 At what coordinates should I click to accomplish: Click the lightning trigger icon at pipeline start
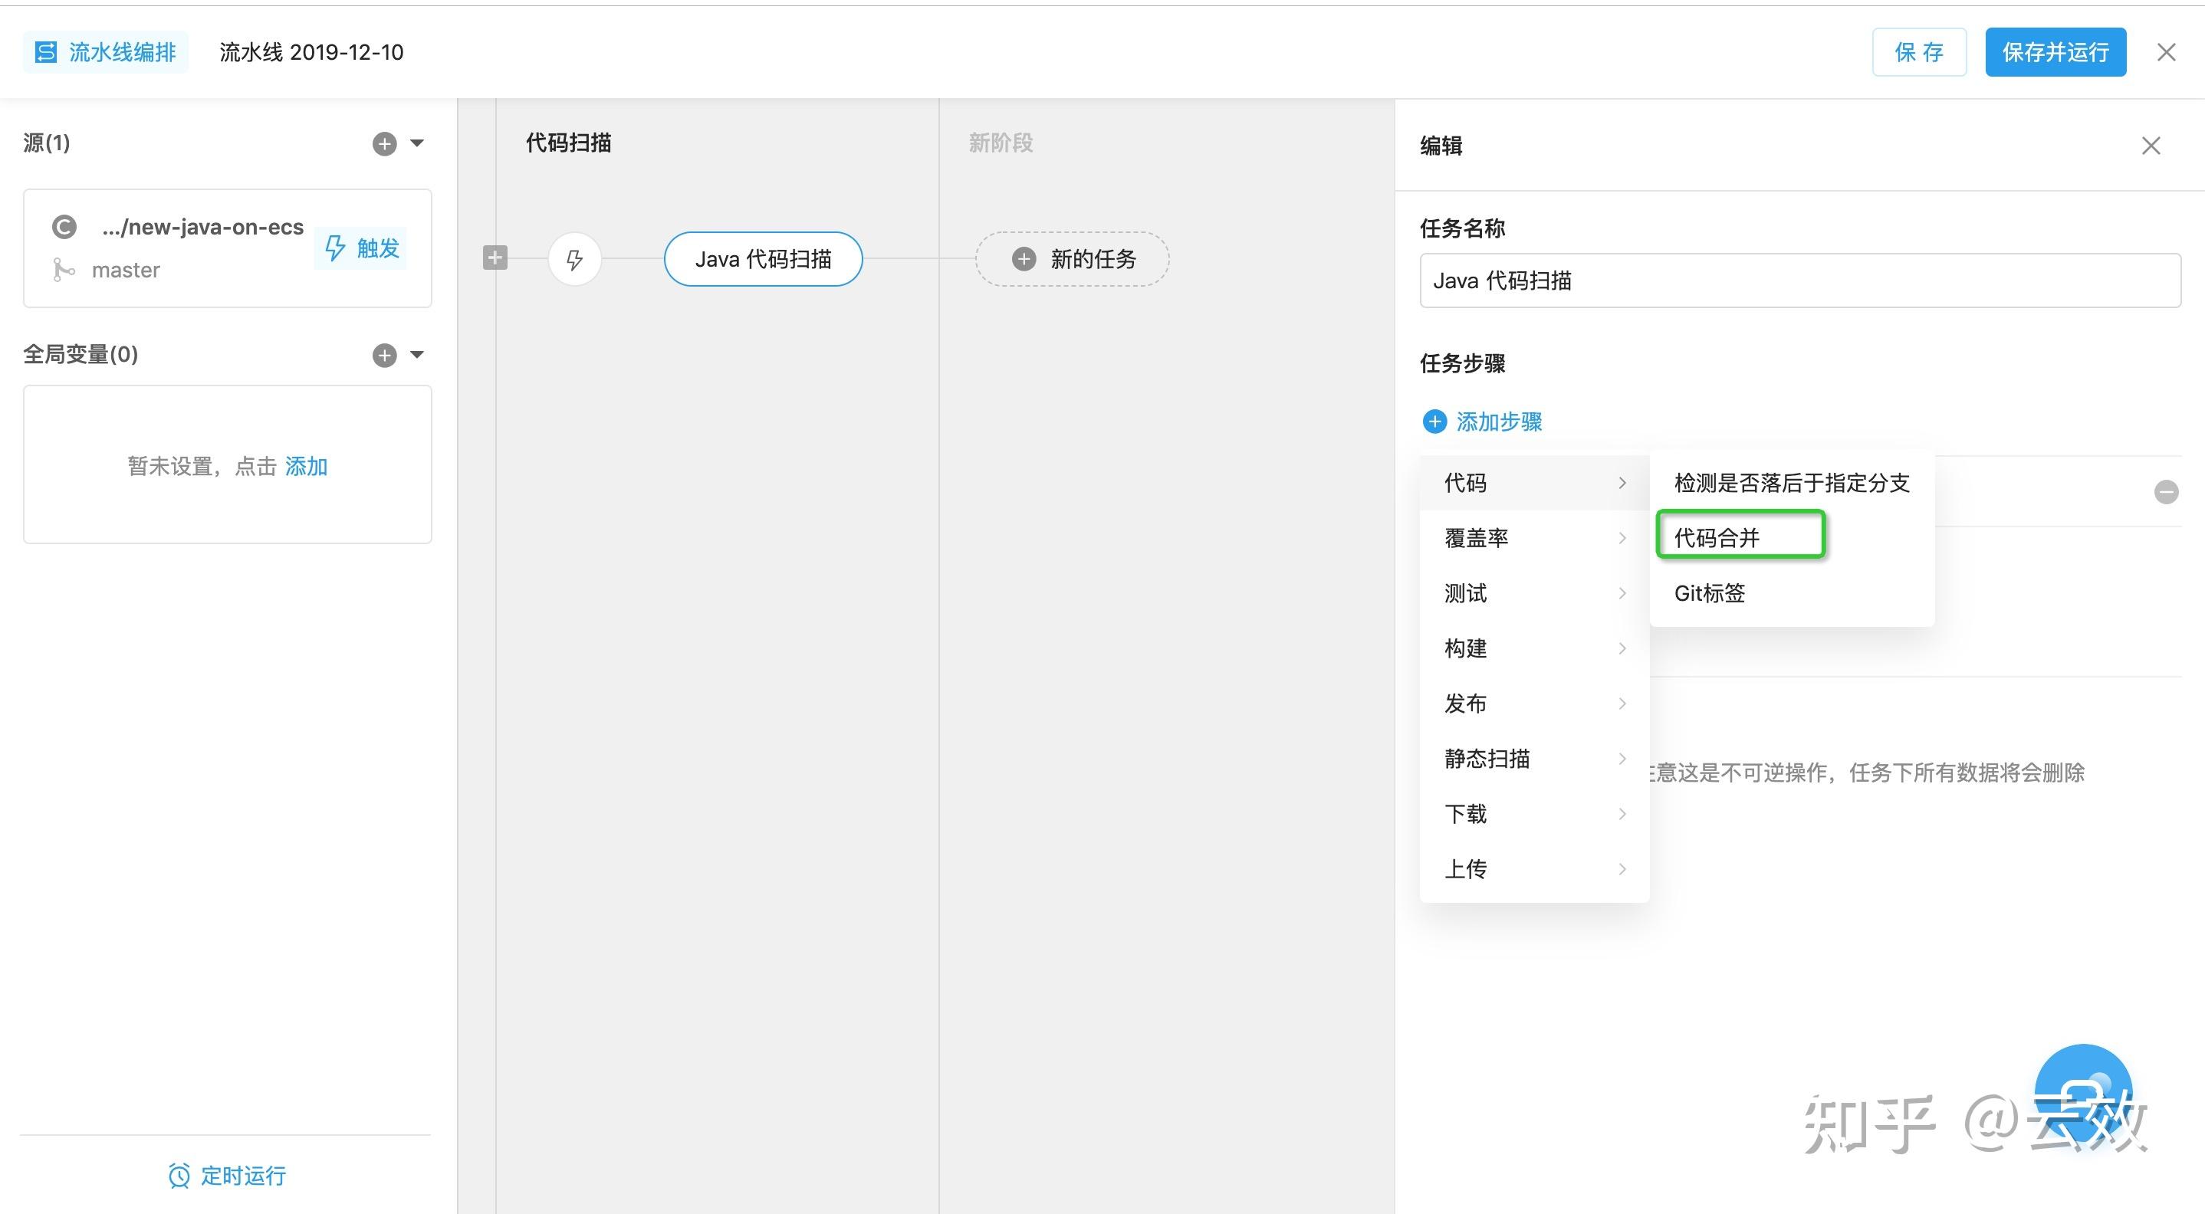tap(573, 258)
